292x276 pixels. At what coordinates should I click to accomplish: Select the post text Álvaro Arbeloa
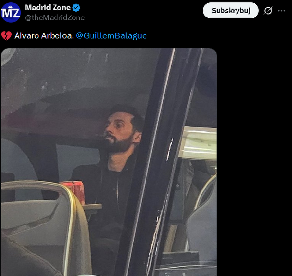(44, 35)
